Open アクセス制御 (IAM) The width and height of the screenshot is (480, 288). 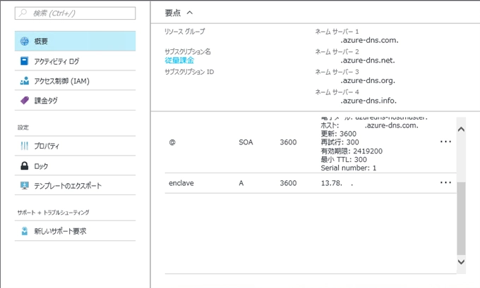coord(75,81)
